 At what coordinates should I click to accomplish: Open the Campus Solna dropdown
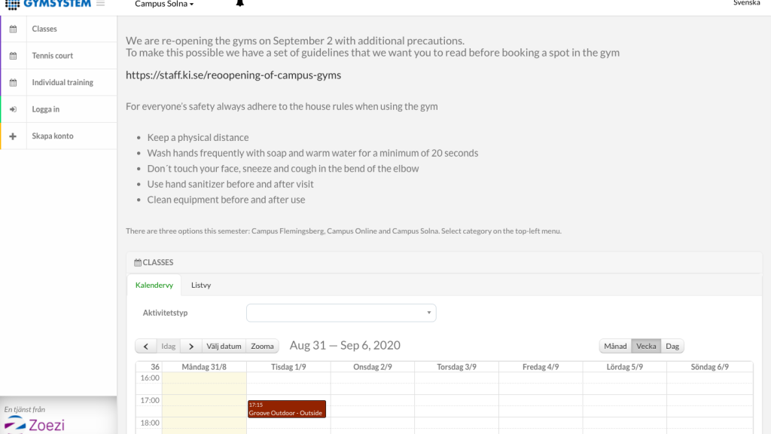coord(164,4)
